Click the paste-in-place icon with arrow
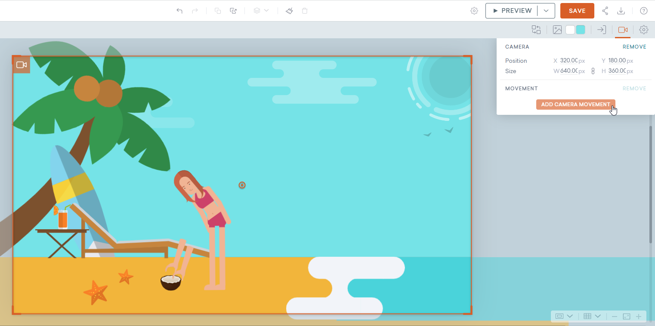The width and height of the screenshot is (655, 326). coord(233,11)
